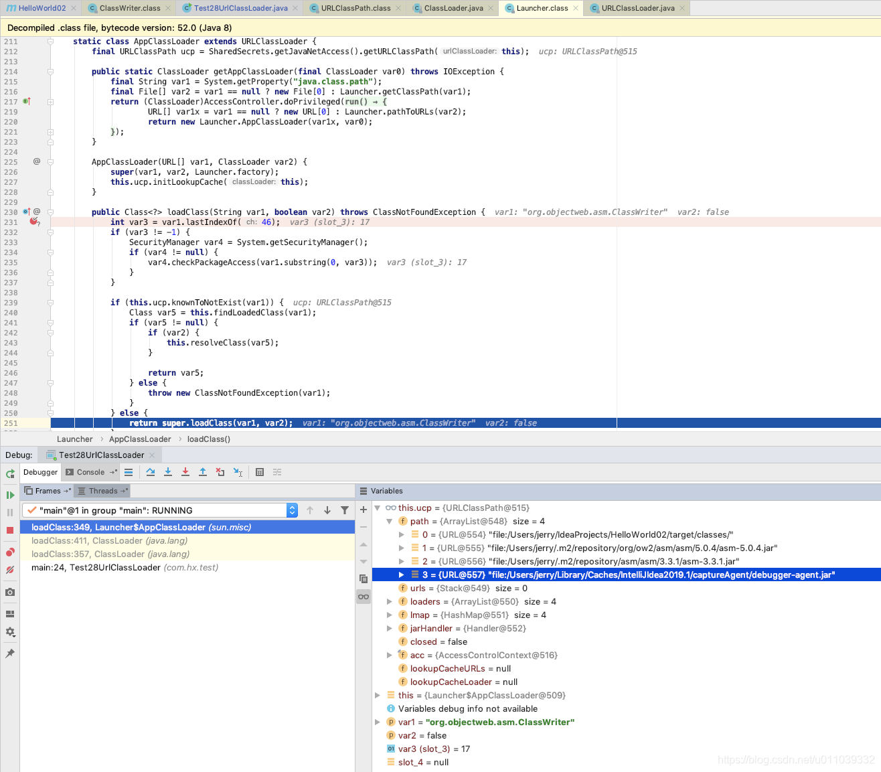
Task: Open the debugger Settings gear
Action: pos(9,631)
